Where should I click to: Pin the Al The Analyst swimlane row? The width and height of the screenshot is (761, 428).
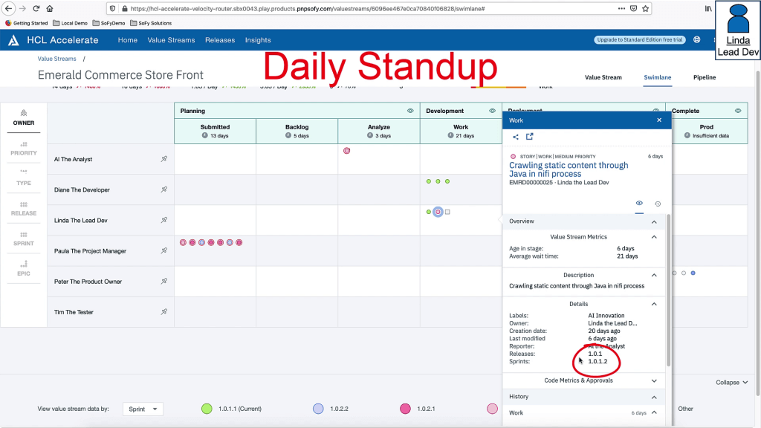coord(164,159)
